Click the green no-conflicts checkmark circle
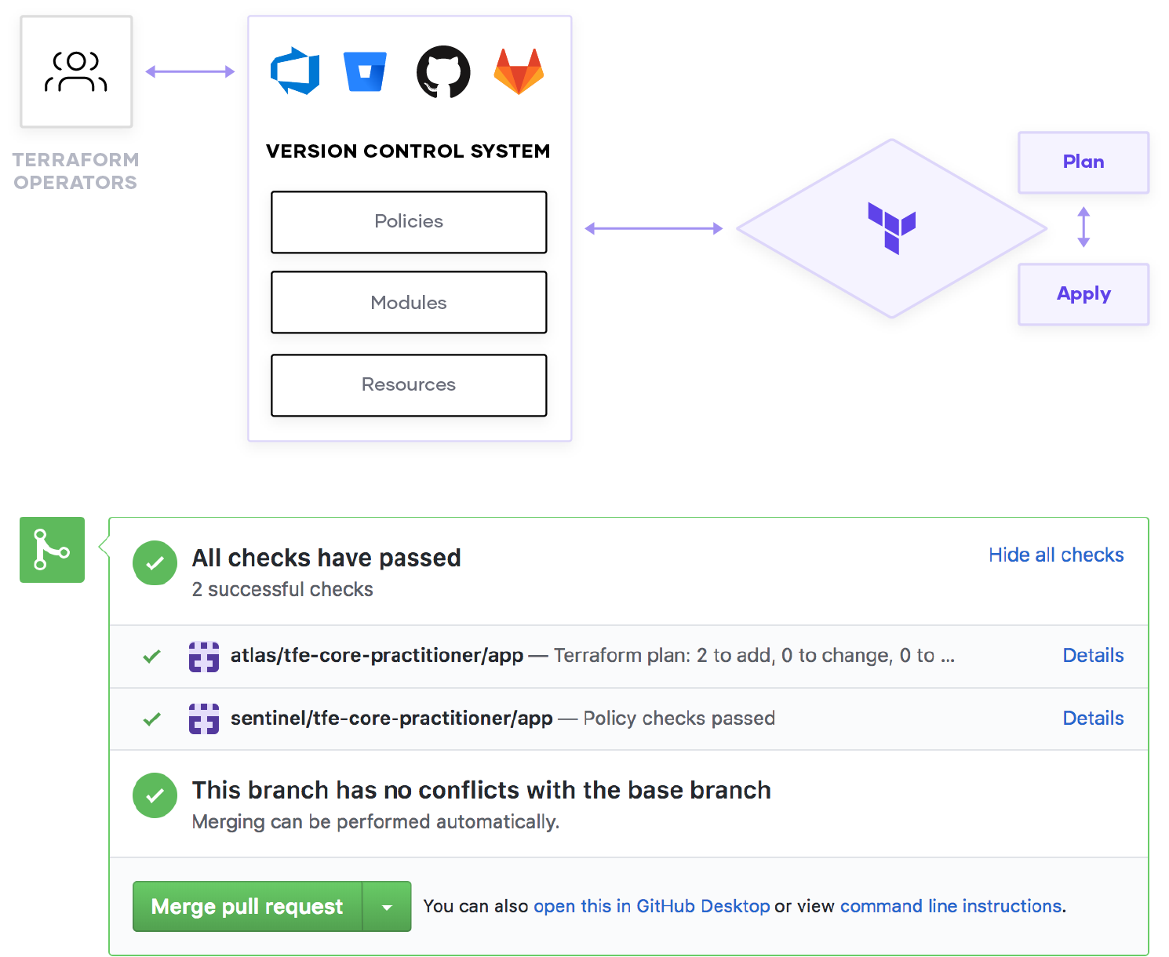Viewport: 1169px width, 957px height. [155, 795]
